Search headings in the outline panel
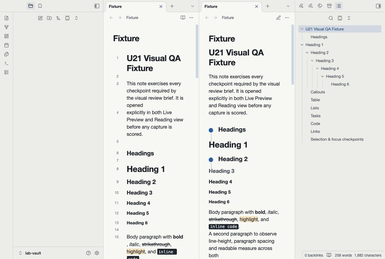The image size is (385, 259). 331,18
